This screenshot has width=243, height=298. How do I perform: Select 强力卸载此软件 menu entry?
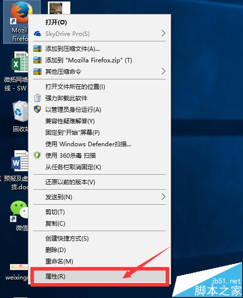click(100, 98)
